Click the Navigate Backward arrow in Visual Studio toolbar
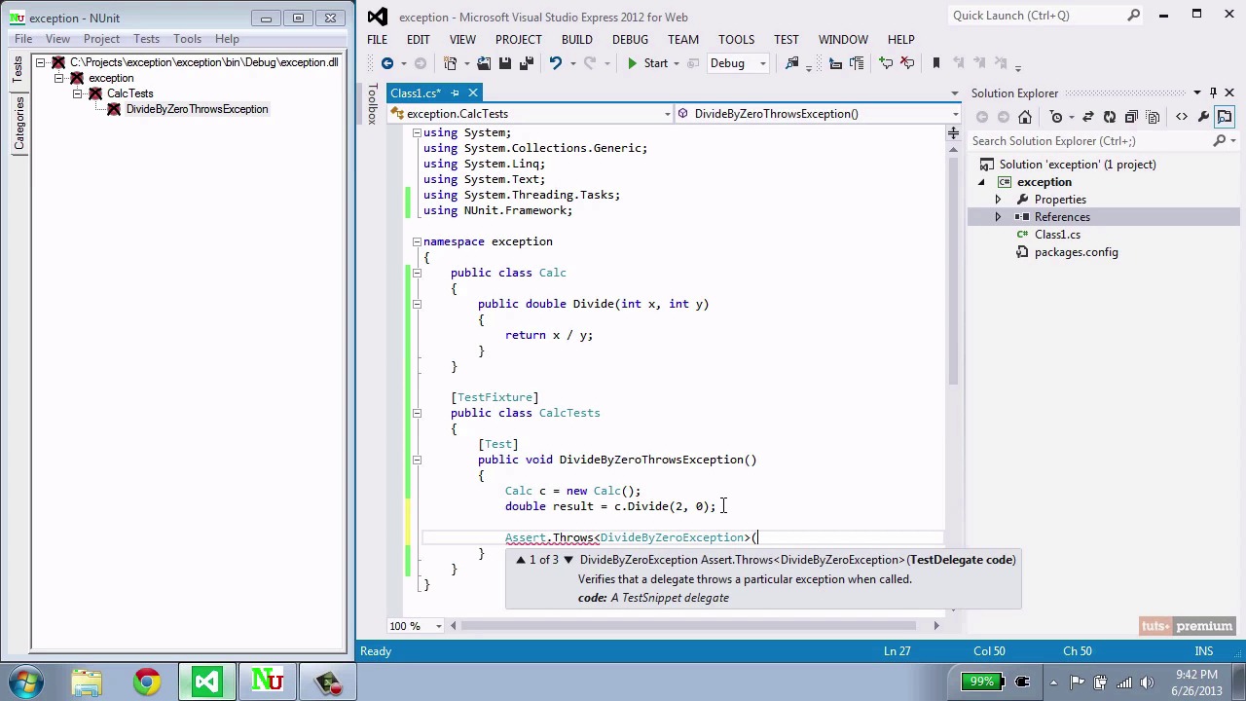1246x701 pixels. tap(387, 63)
